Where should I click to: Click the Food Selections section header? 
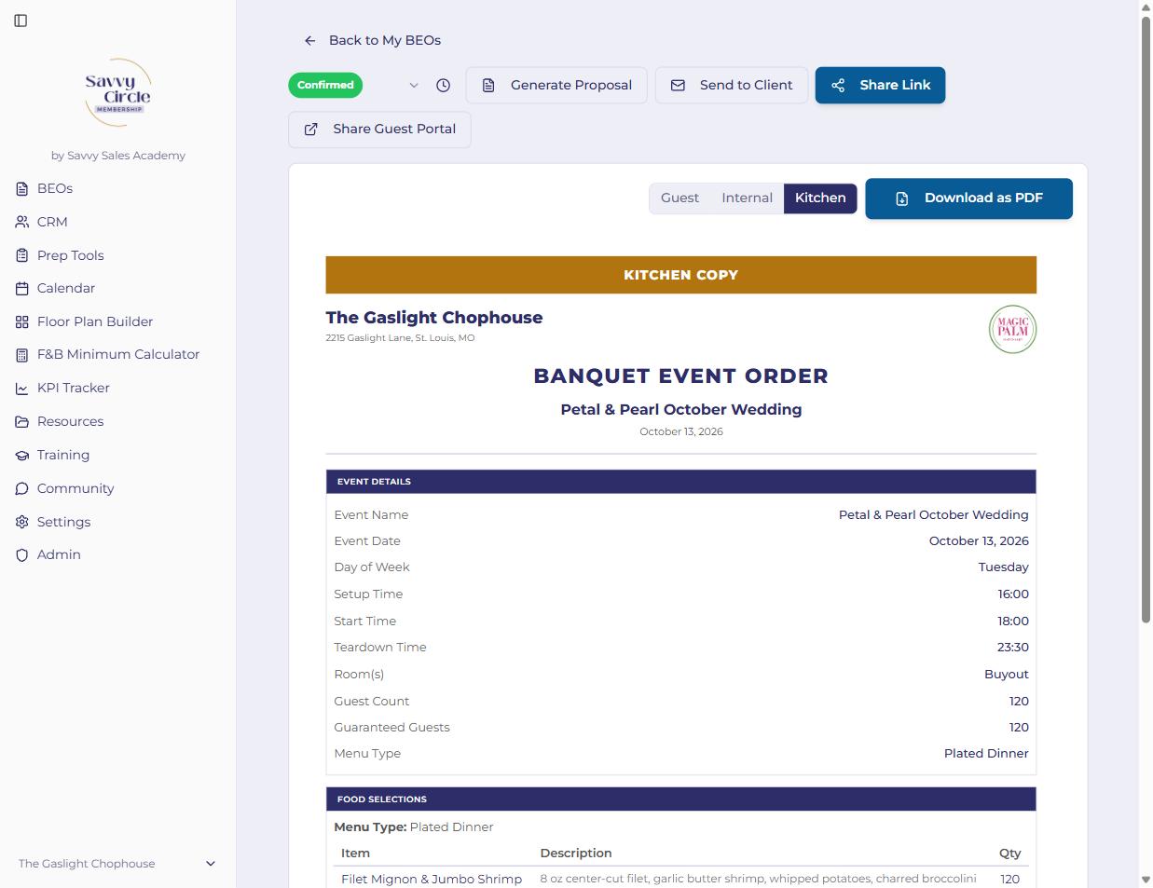click(x=680, y=799)
